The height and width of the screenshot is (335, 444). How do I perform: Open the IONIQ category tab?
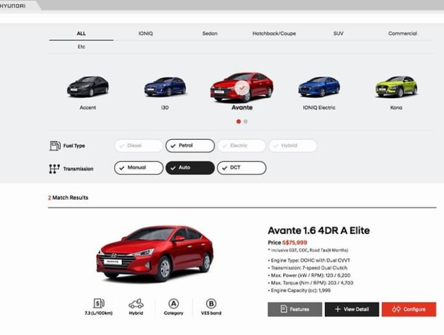pyautogui.click(x=146, y=33)
